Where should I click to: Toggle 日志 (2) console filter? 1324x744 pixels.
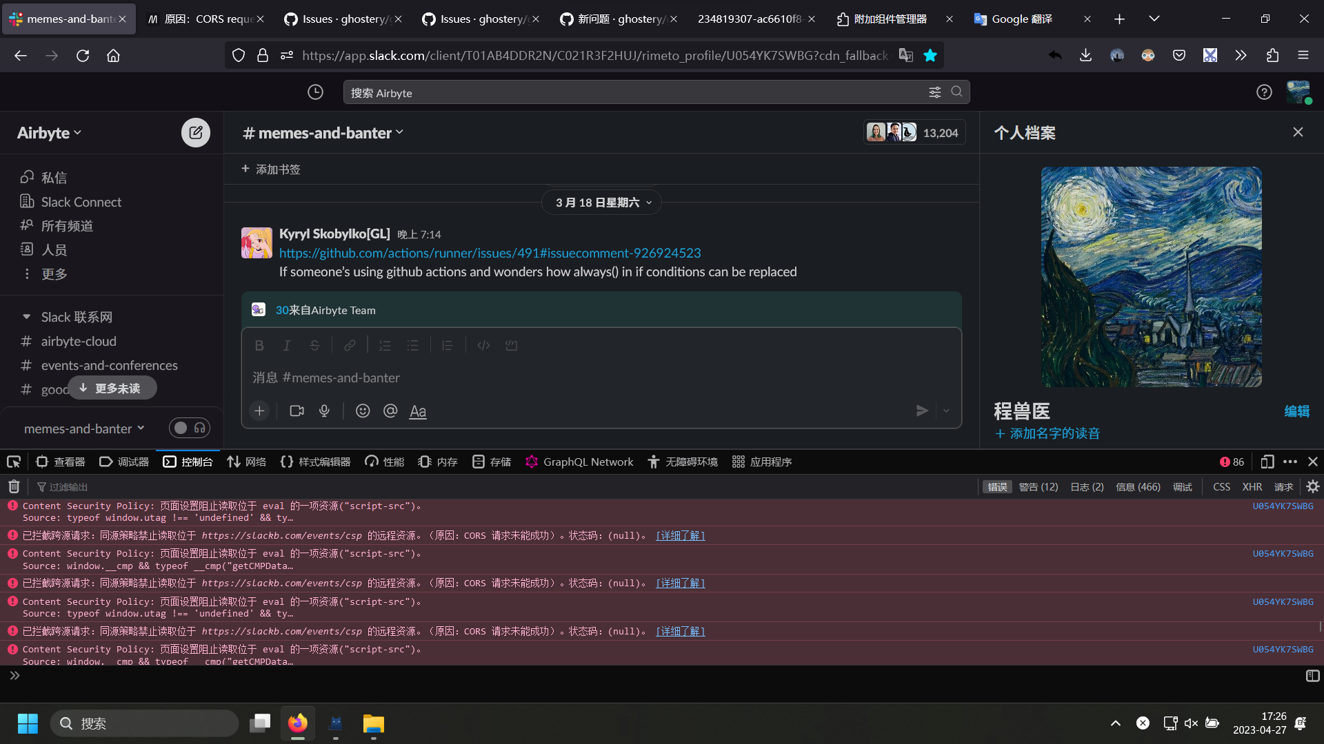(x=1087, y=486)
